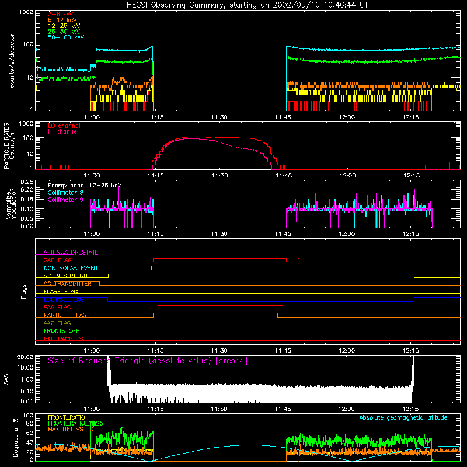Click the 80 tick on Degrees or % axis
This screenshot has height=467, width=467.
[30, 423]
